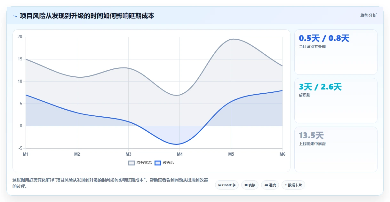Viewport: 390px width, 202px height.
Task: Click the M1 axis label
Action: [x=26, y=154]
